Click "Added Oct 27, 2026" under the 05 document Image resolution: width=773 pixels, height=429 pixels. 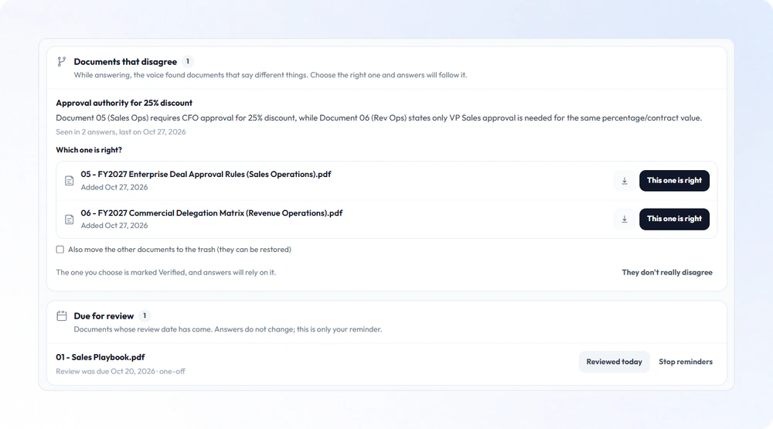(114, 187)
